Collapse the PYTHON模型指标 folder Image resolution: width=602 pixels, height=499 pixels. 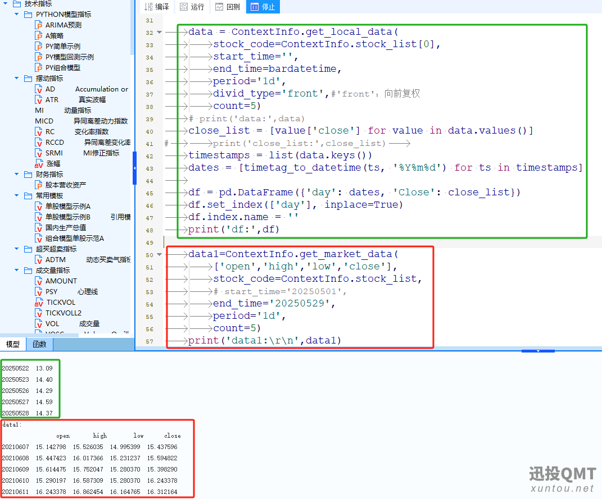click(x=17, y=14)
